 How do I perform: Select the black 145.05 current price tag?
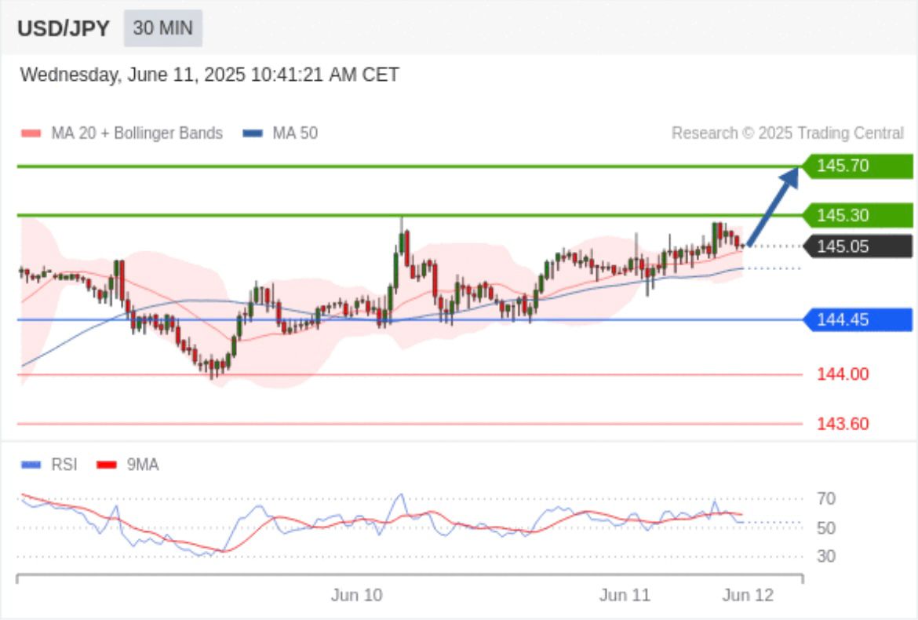pos(857,246)
